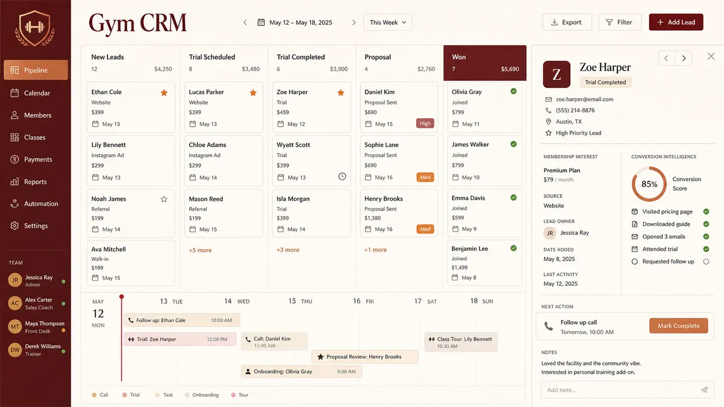Click the green check on Benjamin Lee card
Screen dimensions: 724x407
513,248
